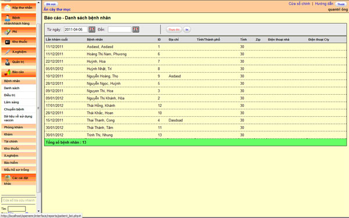
Task: Select patient row Hoàng Thị Nam, Phương
Action: tap(195, 54)
